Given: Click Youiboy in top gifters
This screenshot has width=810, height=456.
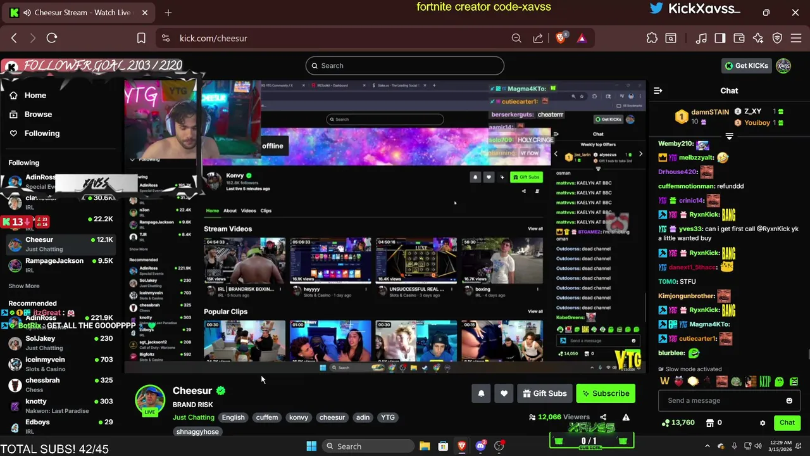Looking at the screenshot, I should click(x=757, y=122).
